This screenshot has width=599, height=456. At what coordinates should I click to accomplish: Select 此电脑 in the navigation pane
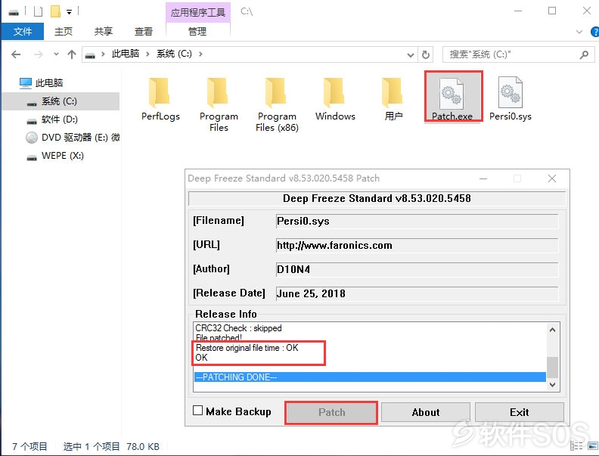coord(49,82)
